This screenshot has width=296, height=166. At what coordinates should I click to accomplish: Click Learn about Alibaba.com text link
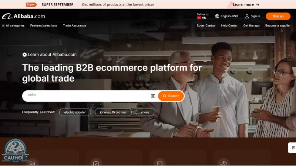(x=52, y=55)
